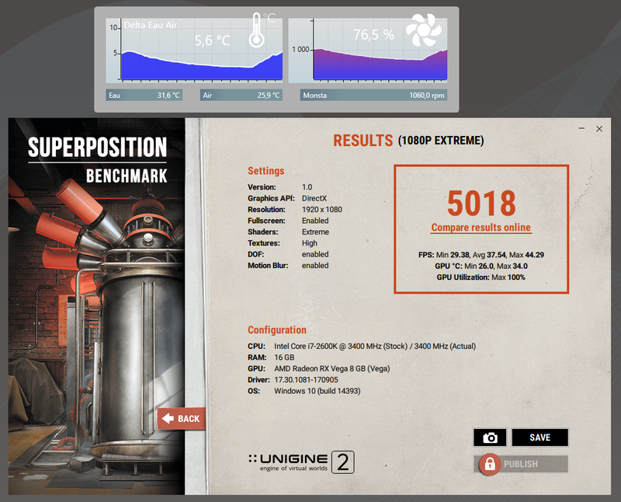Click the Settings section heading
The height and width of the screenshot is (502, 621).
(266, 171)
